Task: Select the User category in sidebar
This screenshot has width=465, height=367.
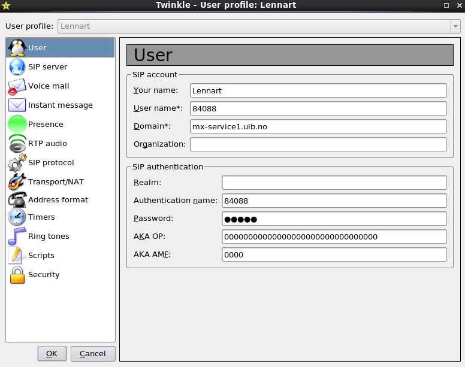Action: 37,48
